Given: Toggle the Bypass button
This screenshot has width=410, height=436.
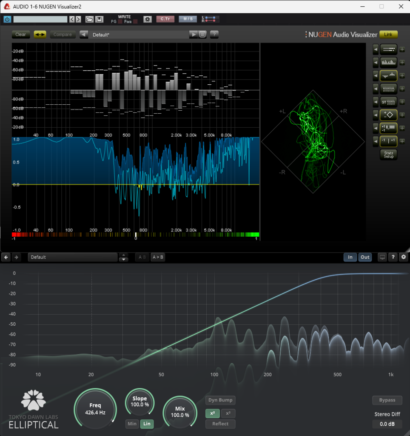Looking at the screenshot, I should (387, 400).
